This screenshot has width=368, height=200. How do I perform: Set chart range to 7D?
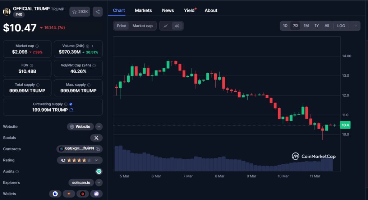pyautogui.click(x=295, y=26)
